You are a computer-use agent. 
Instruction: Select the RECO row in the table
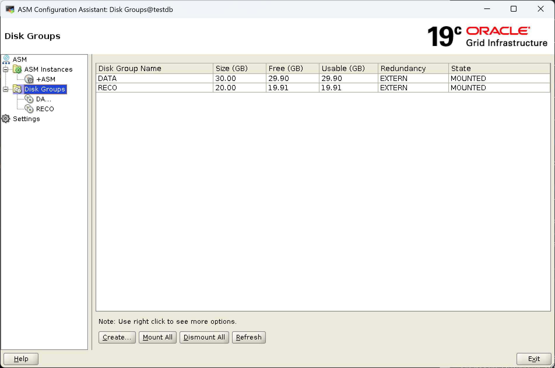(x=323, y=88)
